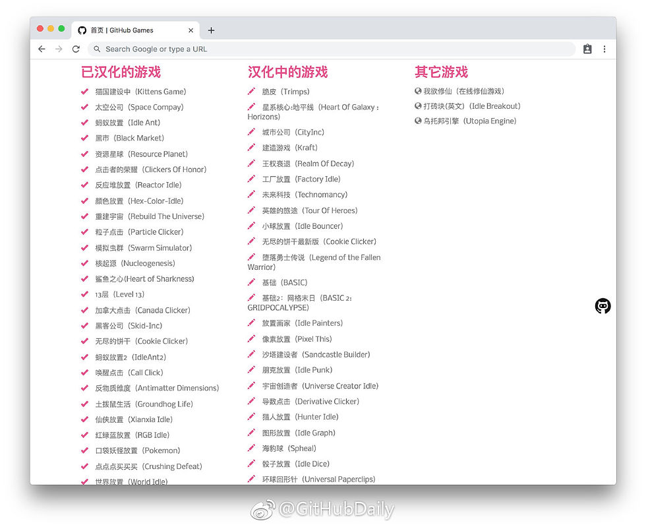The width and height of the screenshot is (646, 527).
Task: Open the Antimatter Dimensions link
Action: (157, 388)
